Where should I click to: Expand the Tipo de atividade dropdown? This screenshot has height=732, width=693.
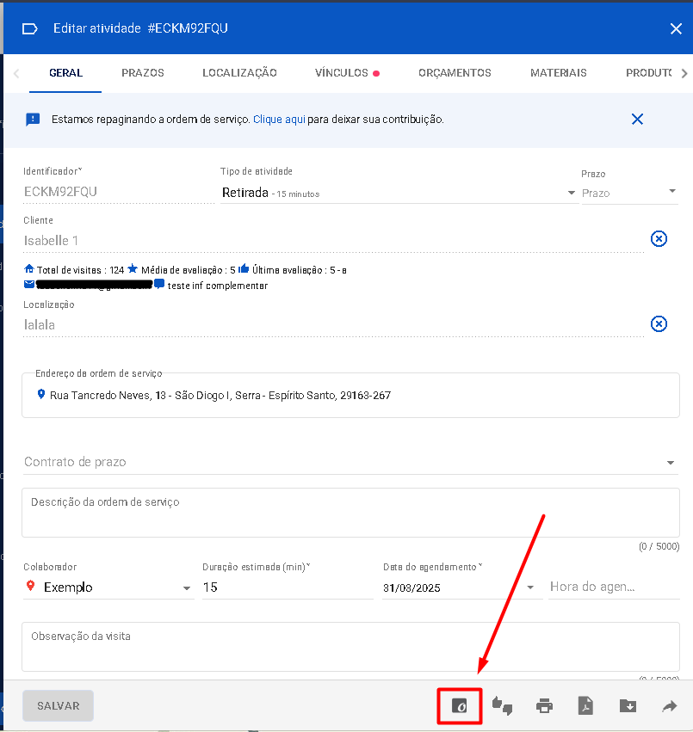pos(571,193)
